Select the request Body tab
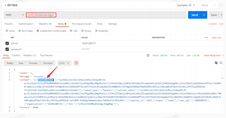The image size is (226, 118). pyautogui.click(x=62, y=24)
